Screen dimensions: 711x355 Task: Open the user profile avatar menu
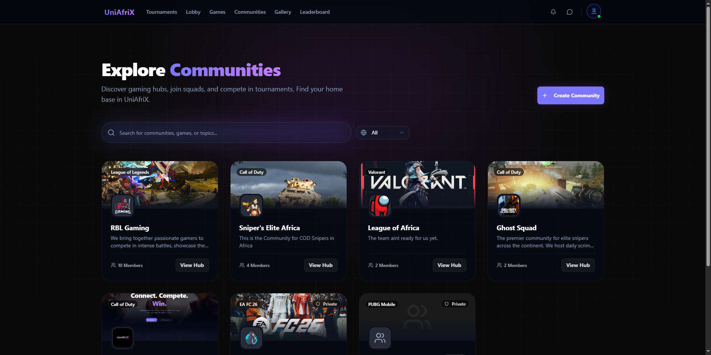coord(594,11)
